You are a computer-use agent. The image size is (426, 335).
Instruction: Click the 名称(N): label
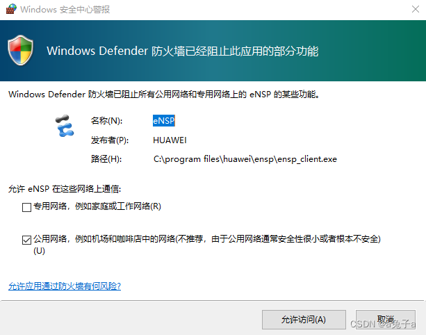(x=106, y=120)
